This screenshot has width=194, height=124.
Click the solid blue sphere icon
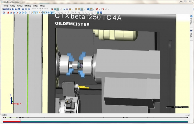click(x=88, y=9)
